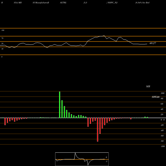Click the 60 label on the MR axis
The image size is (166, 166).
(162, 104)
